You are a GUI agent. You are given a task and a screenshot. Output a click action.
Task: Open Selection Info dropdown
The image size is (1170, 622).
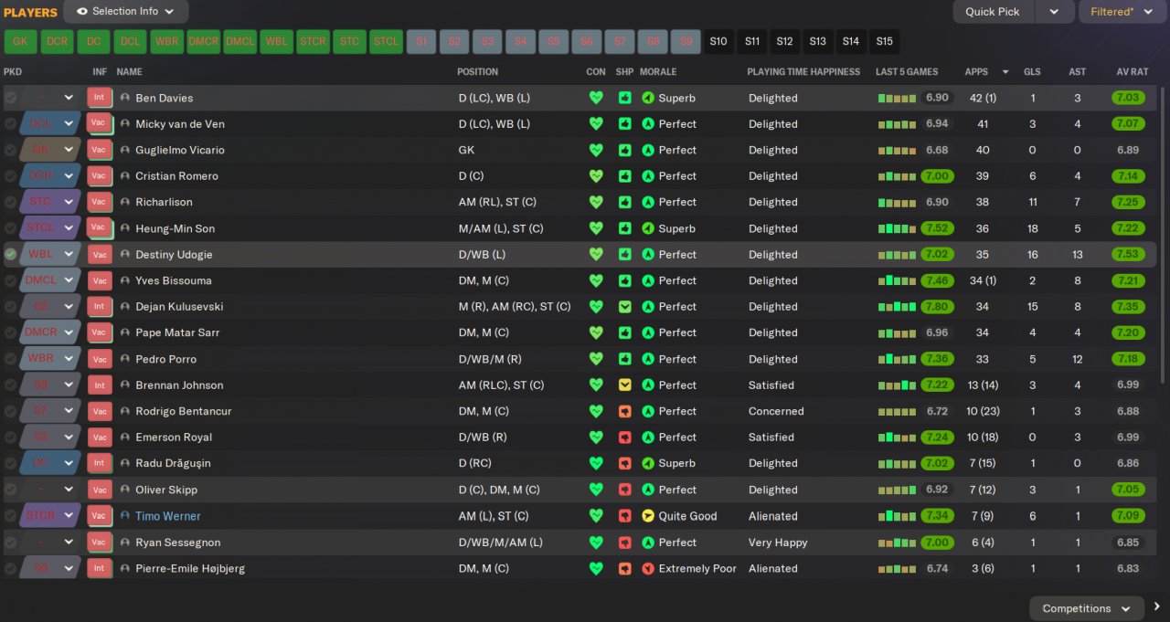(126, 12)
